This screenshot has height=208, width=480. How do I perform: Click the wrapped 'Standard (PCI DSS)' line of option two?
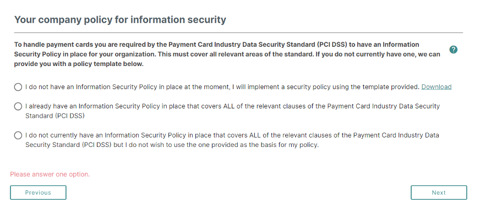click(55, 116)
